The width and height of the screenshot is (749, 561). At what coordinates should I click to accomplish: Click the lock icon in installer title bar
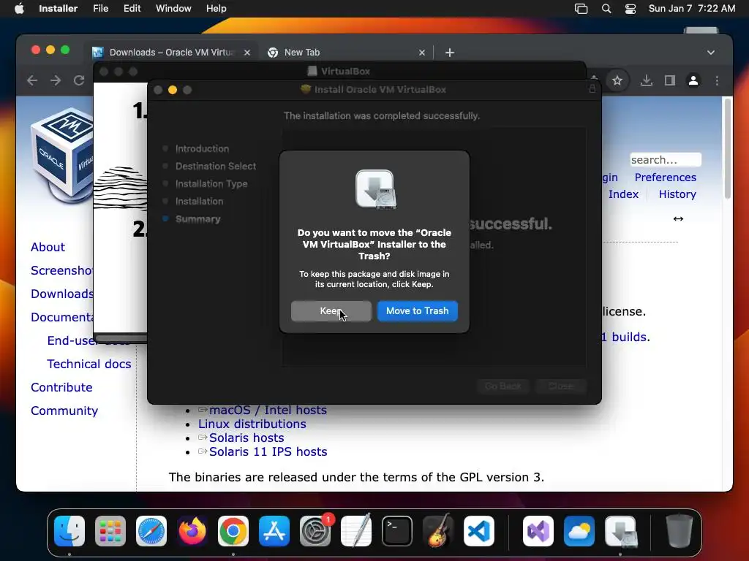point(592,89)
